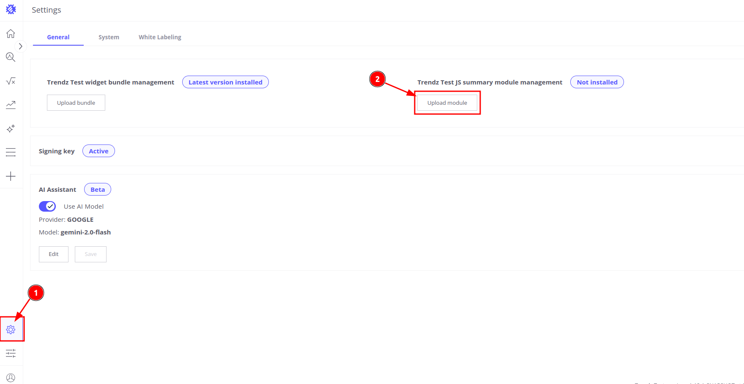Click the Not installed status badge
The image size is (744, 384).
597,82
